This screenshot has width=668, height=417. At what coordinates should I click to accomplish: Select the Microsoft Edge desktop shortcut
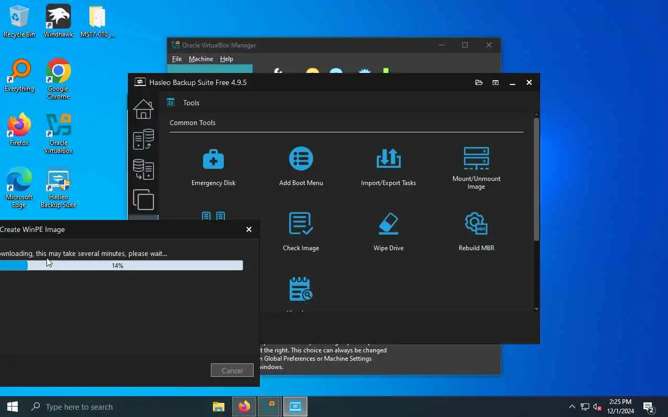tap(19, 188)
